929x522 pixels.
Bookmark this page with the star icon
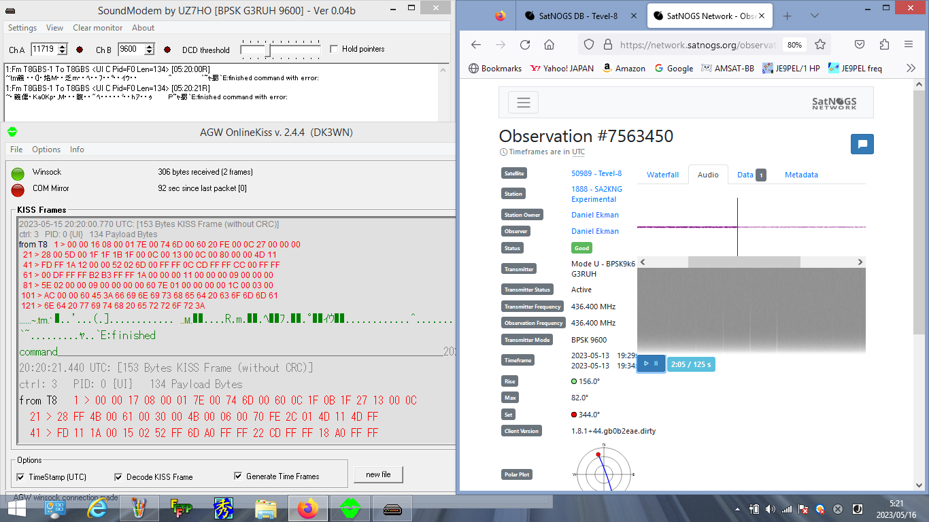tap(820, 44)
